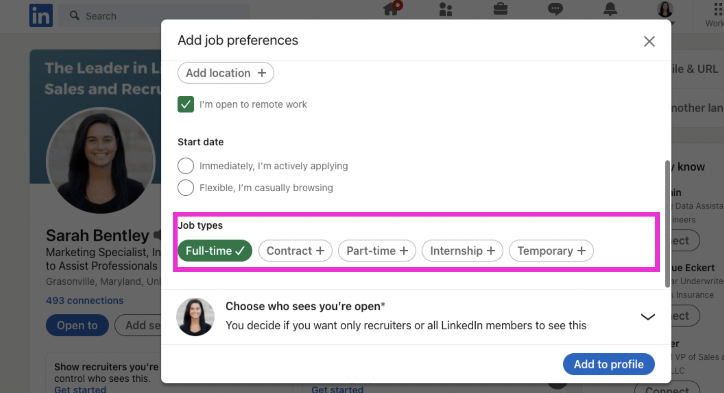This screenshot has width=724, height=393.
Task: Add the Contract job type
Action: (x=295, y=251)
